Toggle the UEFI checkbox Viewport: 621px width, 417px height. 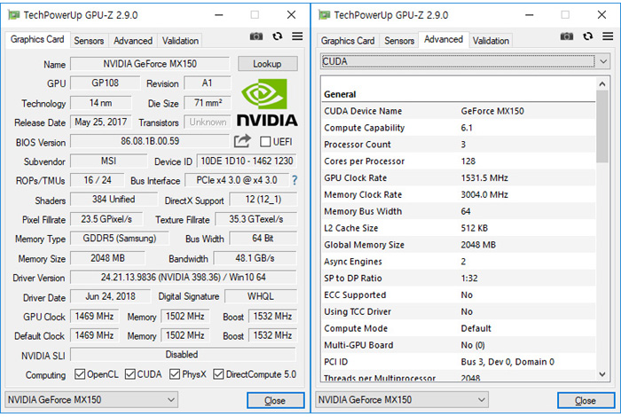pos(264,142)
